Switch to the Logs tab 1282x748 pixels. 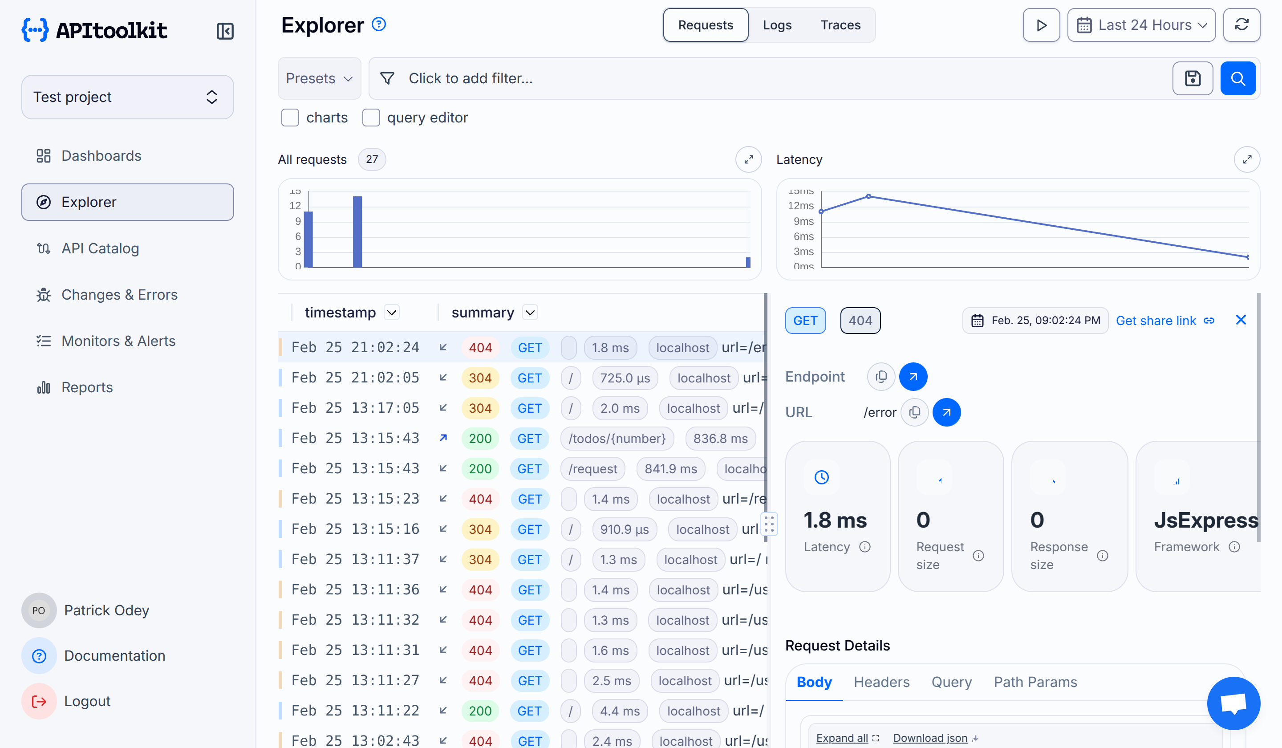pos(777,24)
